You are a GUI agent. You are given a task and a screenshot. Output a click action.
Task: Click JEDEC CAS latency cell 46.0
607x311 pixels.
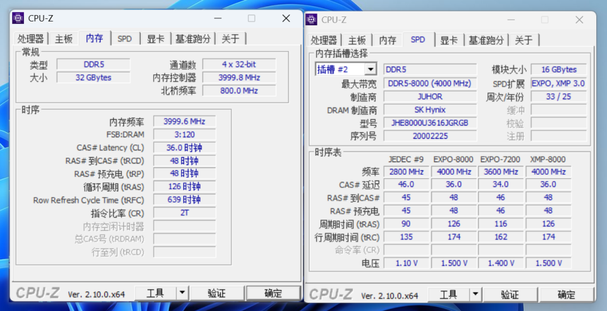(x=406, y=184)
